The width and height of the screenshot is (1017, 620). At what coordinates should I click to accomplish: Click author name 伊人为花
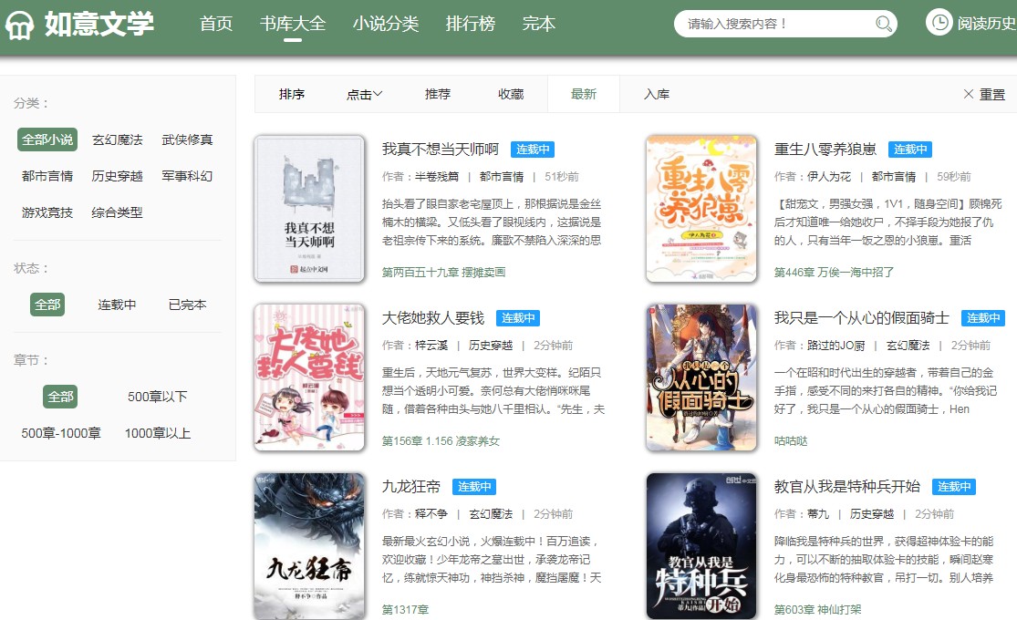[829, 176]
